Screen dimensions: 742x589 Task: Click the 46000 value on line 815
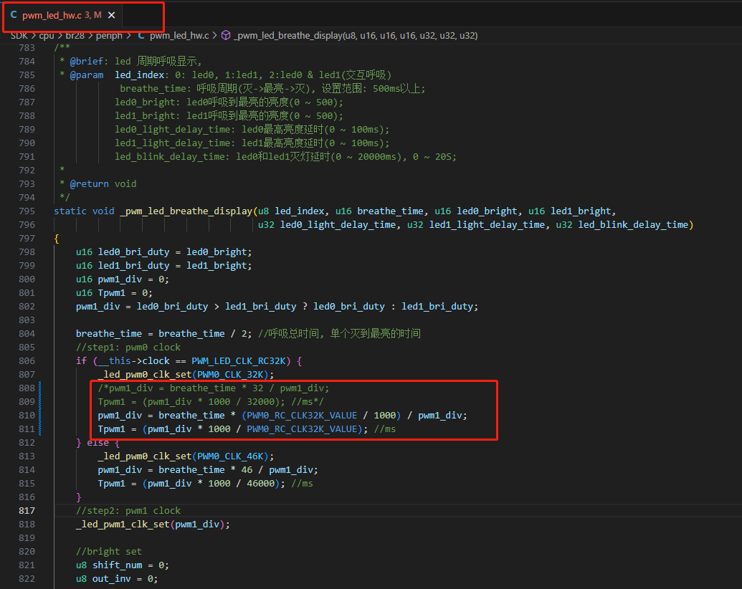261,484
